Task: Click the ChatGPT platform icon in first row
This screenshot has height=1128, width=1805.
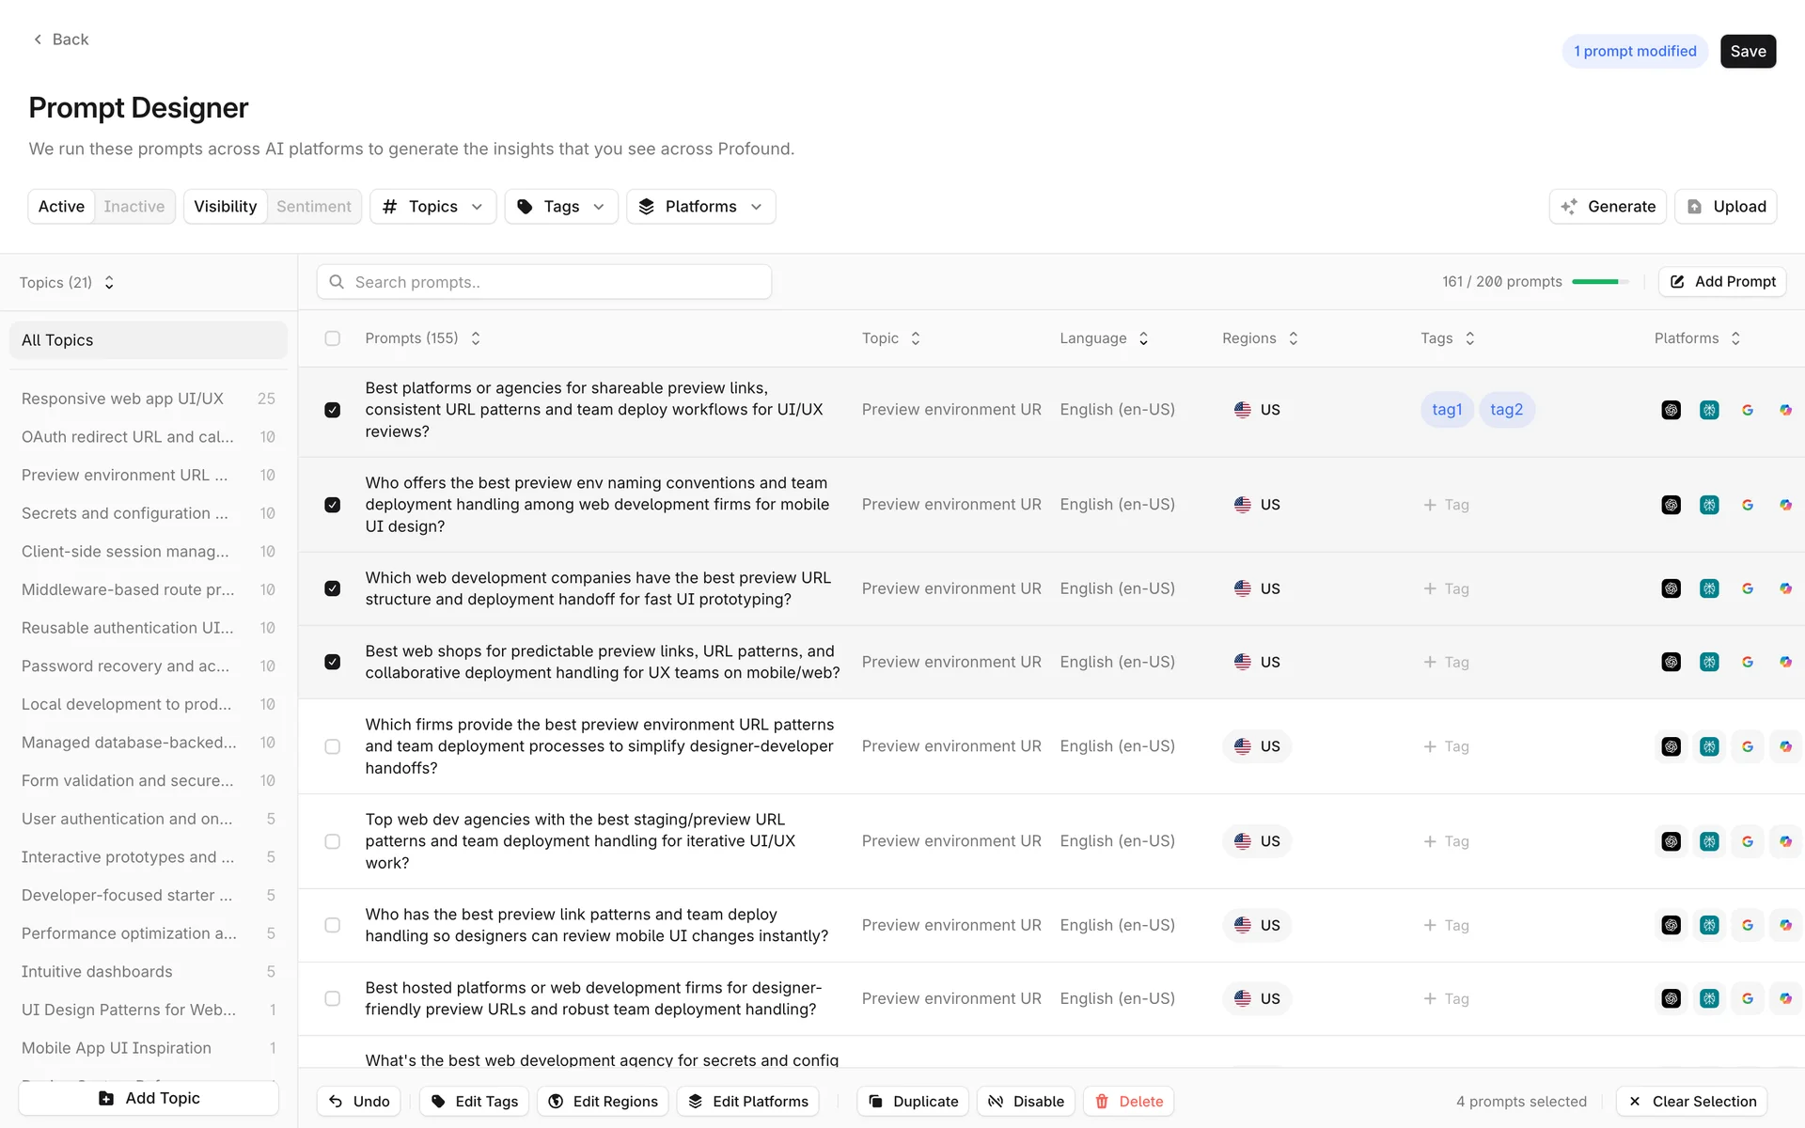Action: pyautogui.click(x=1671, y=410)
